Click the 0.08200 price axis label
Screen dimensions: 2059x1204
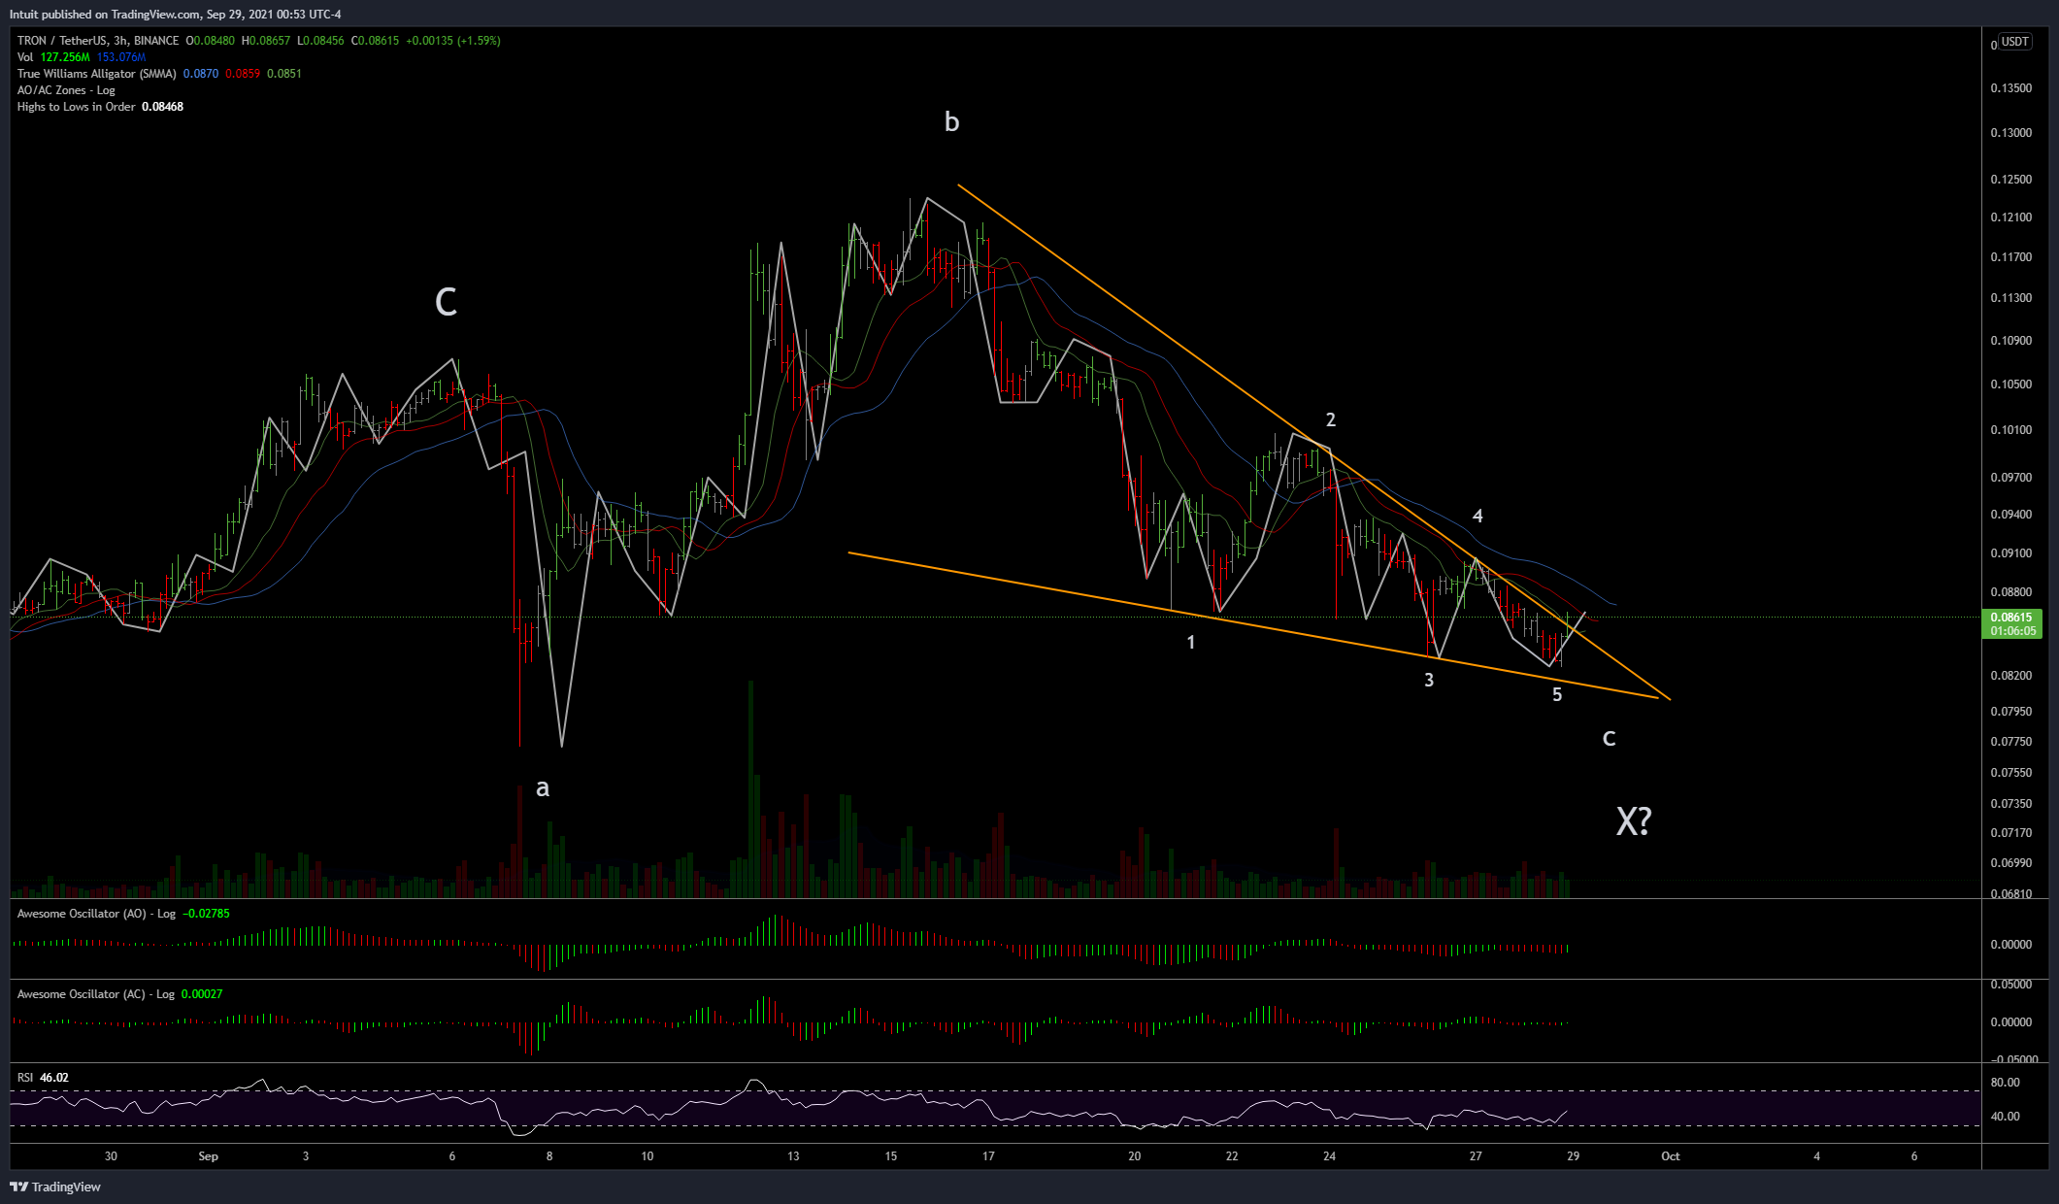[x=2010, y=676]
